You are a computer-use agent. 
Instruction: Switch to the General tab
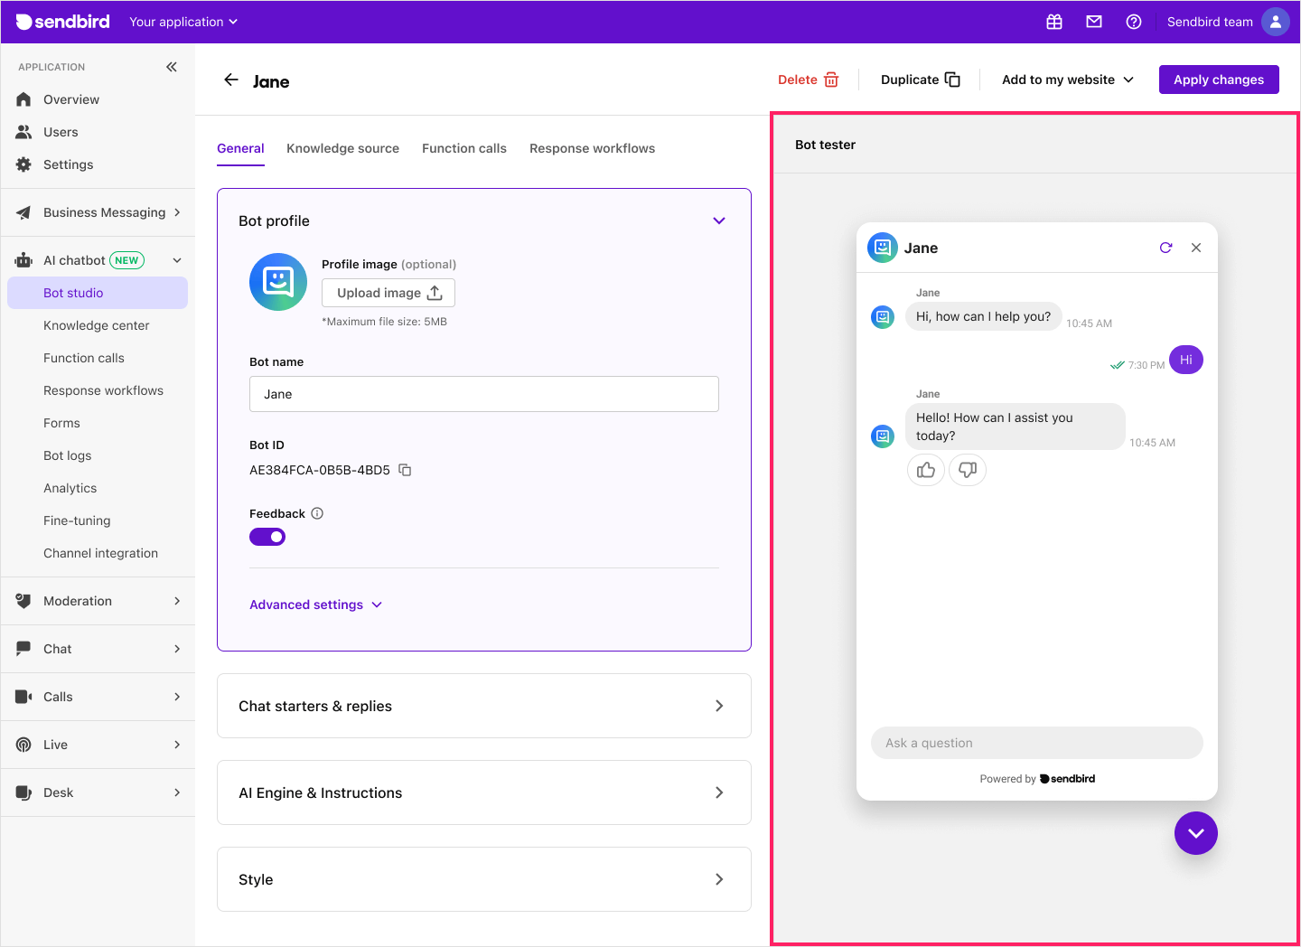pos(240,148)
